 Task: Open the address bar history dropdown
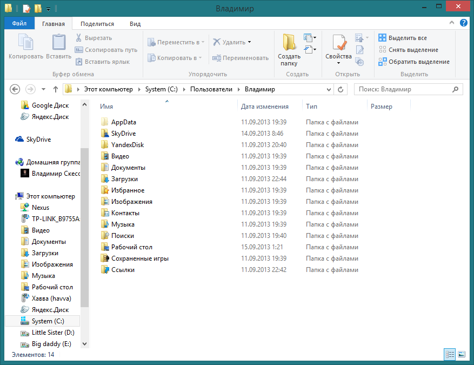point(328,89)
